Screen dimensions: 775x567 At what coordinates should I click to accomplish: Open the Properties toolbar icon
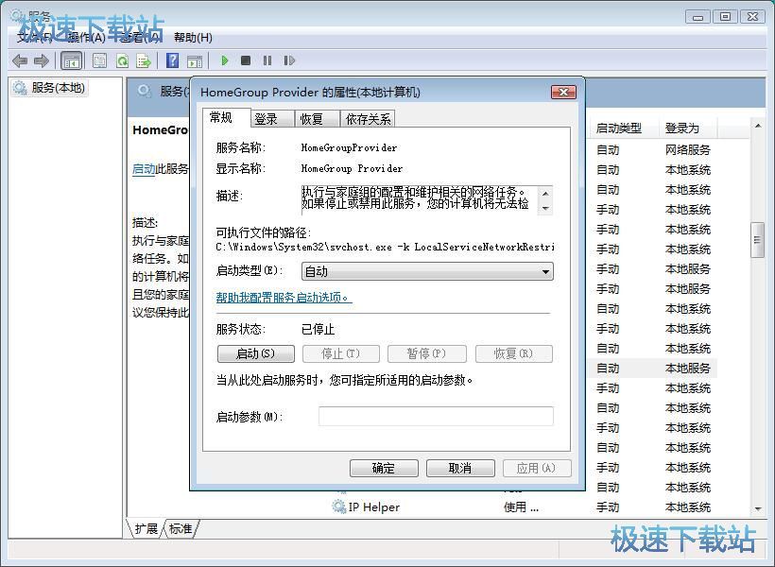pyautogui.click(x=99, y=60)
